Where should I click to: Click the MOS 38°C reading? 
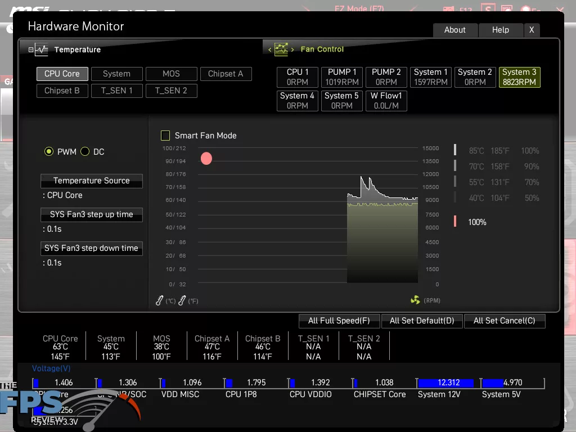(161, 346)
